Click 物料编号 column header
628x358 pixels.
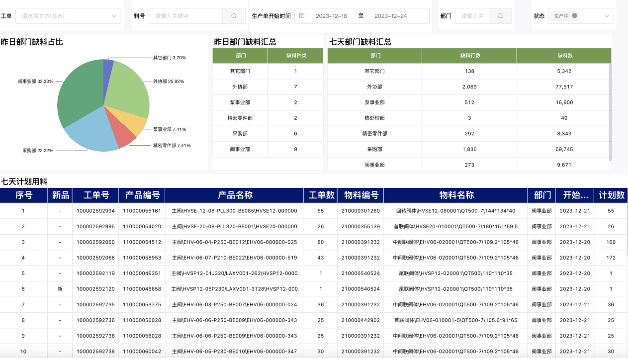click(x=360, y=195)
